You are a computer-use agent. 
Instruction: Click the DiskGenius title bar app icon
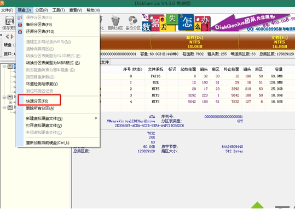(2, 3)
